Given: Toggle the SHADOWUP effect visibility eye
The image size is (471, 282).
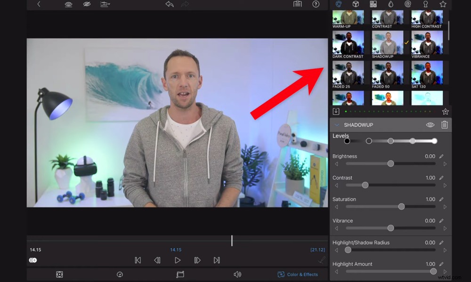Looking at the screenshot, I should [x=430, y=125].
